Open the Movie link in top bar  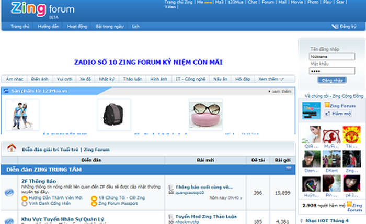click(296, 2)
